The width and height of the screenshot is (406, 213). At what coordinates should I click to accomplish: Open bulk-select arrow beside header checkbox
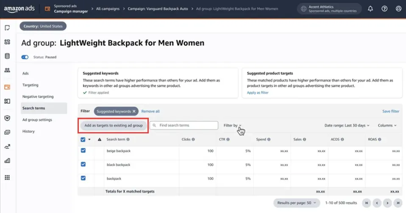[89, 139]
